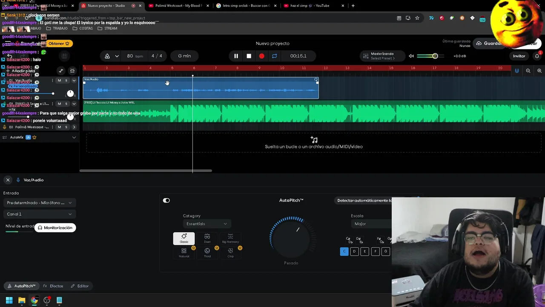Select the Third AutoPitch preset
545x307 pixels.
point(207,253)
